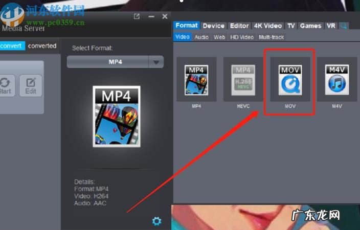This screenshot has height=230, width=360.
Task: Open settings with the gear icon
Action: pos(156,221)
